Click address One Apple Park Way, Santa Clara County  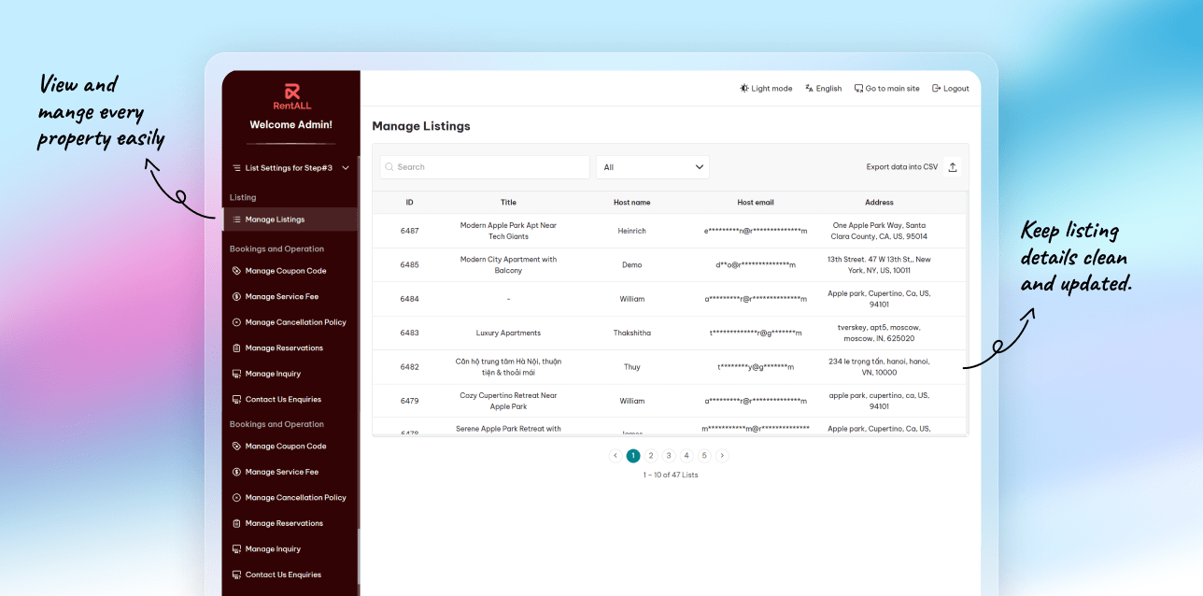click(879, 231)
